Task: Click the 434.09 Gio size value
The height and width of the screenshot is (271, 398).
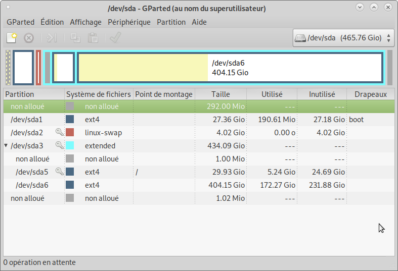Action: [226, 146]
